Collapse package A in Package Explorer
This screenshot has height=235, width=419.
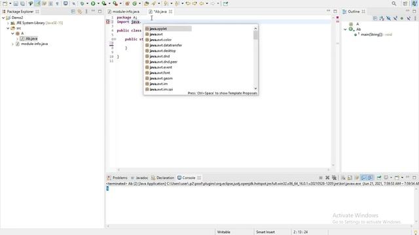coord(13,33)
